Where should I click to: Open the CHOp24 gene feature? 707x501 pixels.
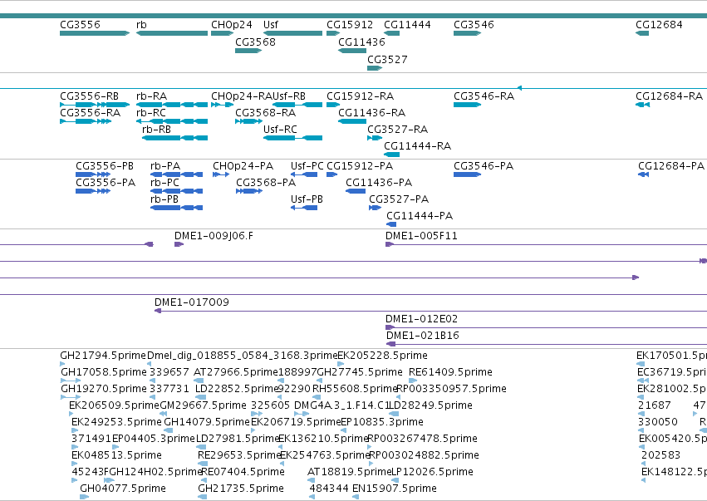(223, 33)
